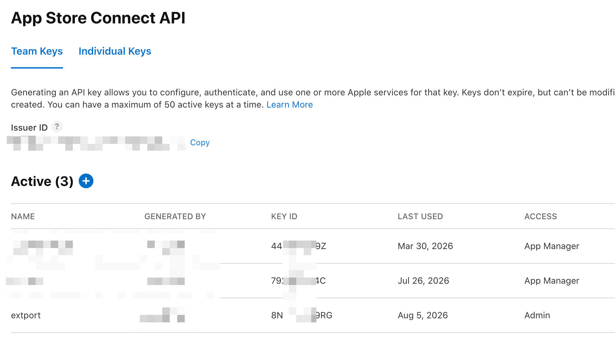This screenshot has height=340, width=615.
Task: Click App Manager access for Mar 30 key
Action: click(x=552, y=246)
